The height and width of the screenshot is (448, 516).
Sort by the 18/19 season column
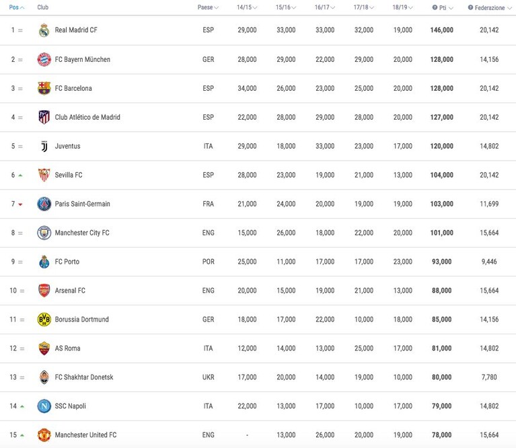(402, 7)
